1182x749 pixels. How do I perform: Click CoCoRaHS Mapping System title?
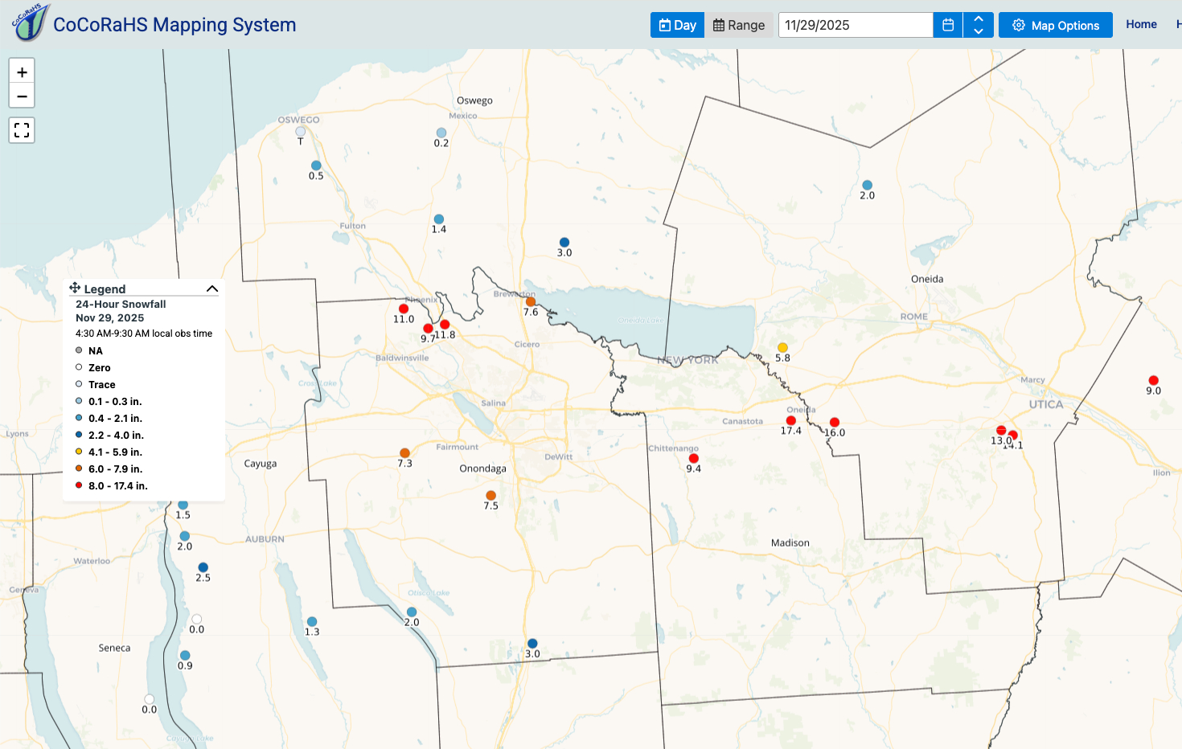(x=174, y=25)
